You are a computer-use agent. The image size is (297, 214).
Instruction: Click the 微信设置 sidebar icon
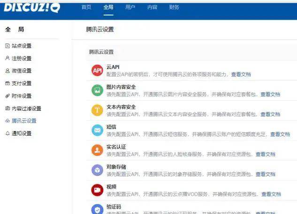coord(8,71)
